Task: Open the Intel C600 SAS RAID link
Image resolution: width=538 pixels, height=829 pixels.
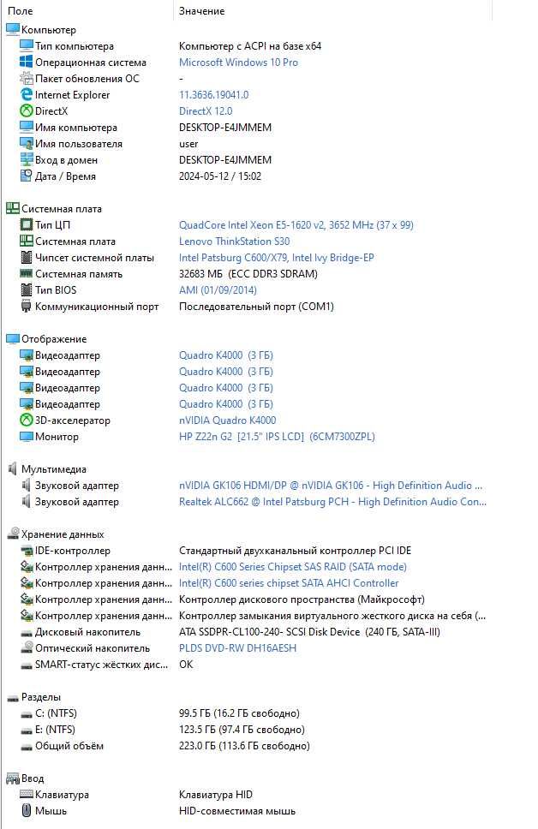Action: 293,567
